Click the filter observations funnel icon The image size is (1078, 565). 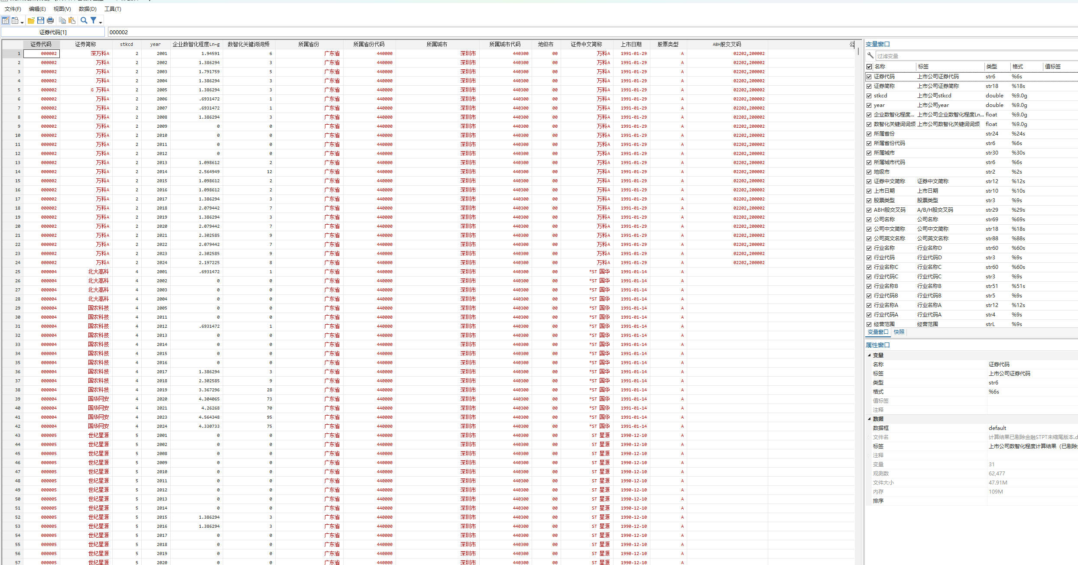(x=93, y=20)
